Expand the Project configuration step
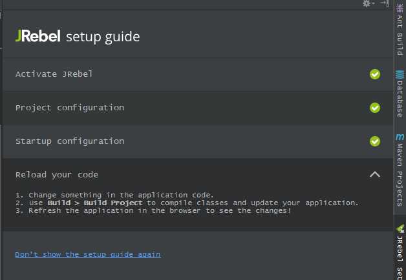 click(198, 108)
